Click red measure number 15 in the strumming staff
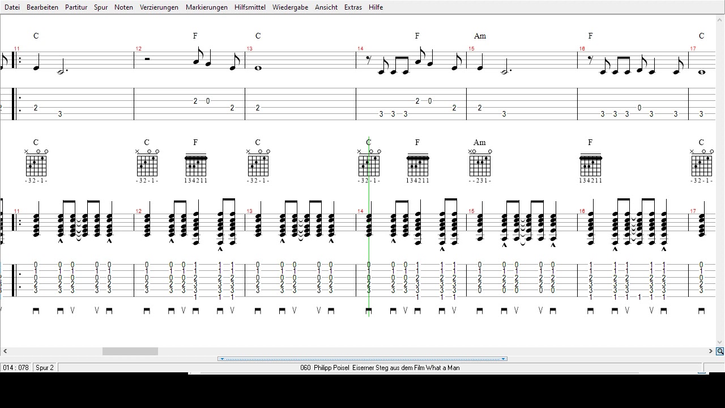This screenshot has height=408, width=725. pyautogui.click(x=471, y=211)
